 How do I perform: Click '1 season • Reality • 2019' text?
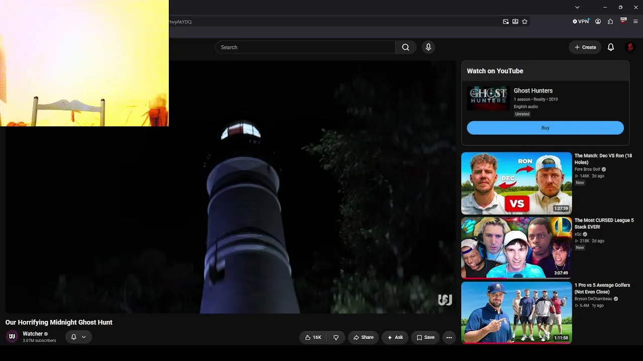(535, 99)
